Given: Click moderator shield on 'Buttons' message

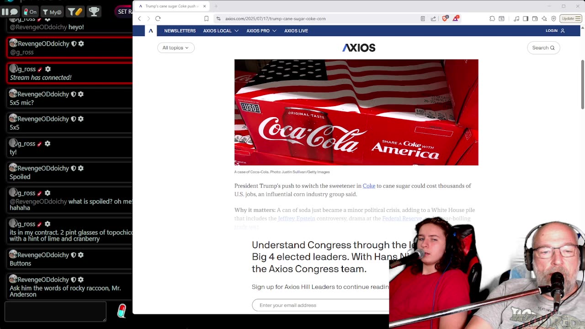Looking at the screenshot, I should coord(73,255).
